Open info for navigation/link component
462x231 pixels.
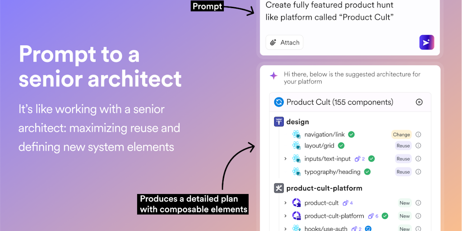pyautogui.click(x=418, y=134)
